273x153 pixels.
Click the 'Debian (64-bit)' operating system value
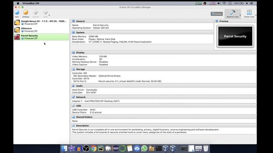point(101,28)
